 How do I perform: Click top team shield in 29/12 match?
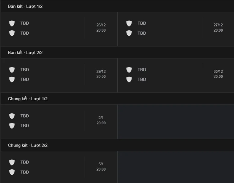[x=12, y=70]
